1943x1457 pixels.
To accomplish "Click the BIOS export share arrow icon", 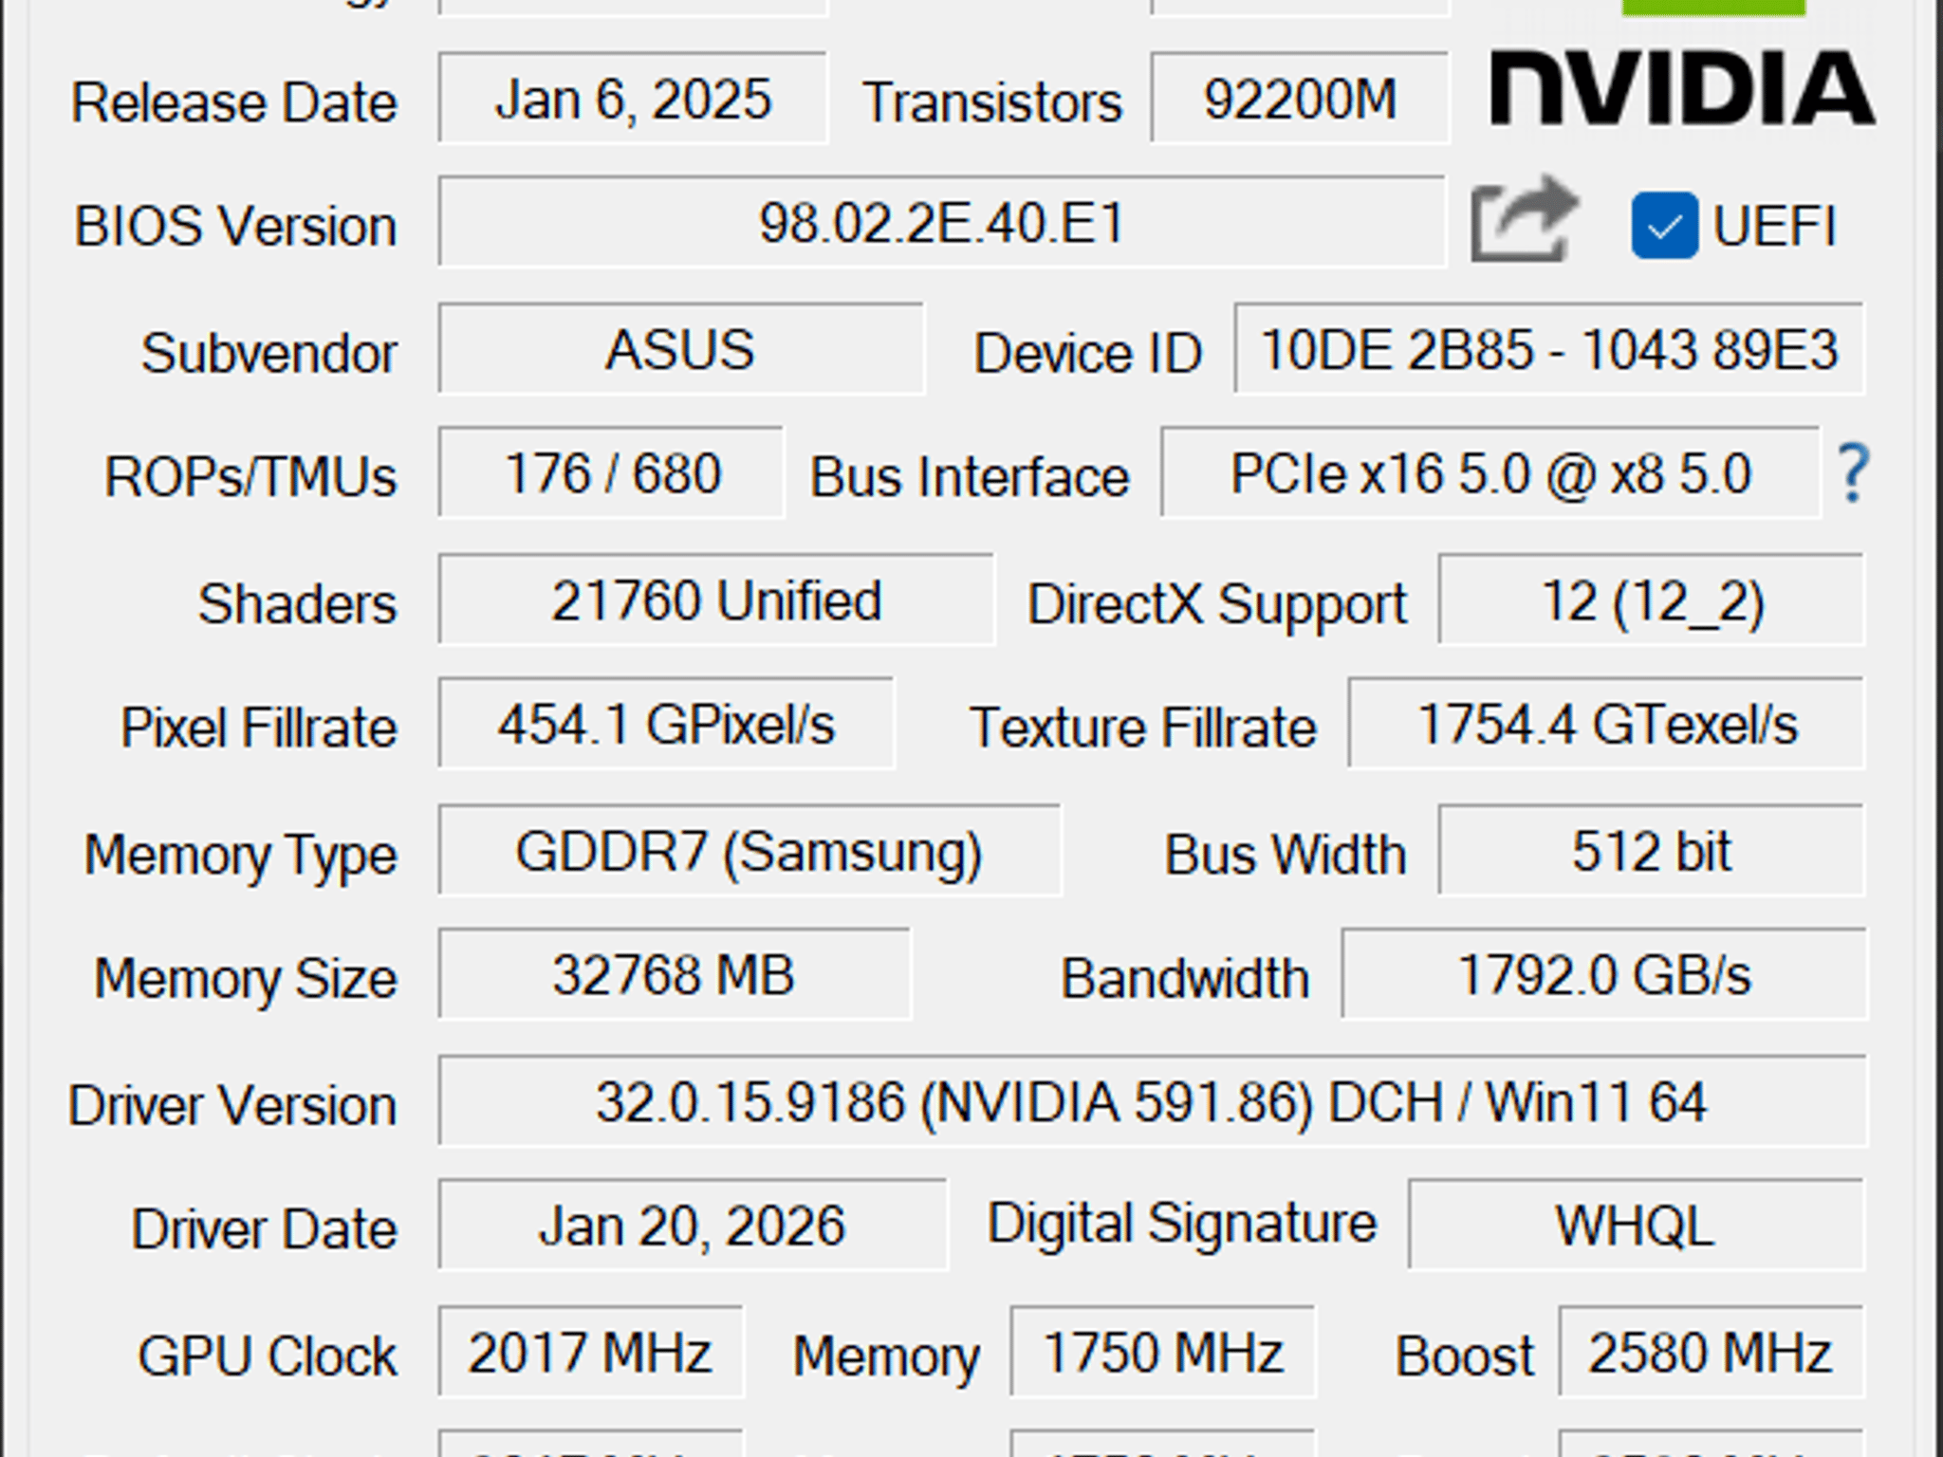I will [1525, 220].
